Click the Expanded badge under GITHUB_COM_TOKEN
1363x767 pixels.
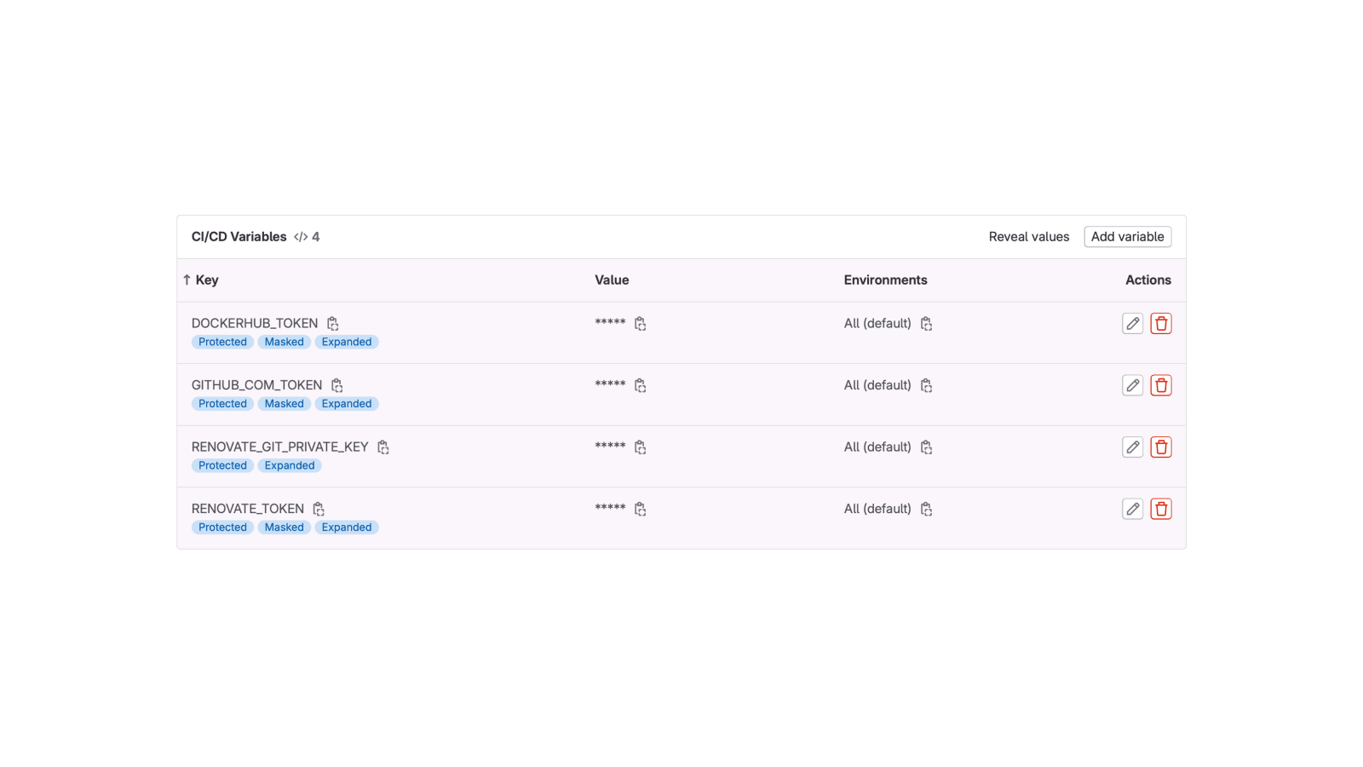coord(347,404)
